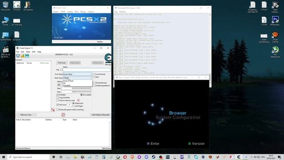Click the red no-entry clear list icon
This screenshot has width=284, height=160.
[x=63, y=115]
